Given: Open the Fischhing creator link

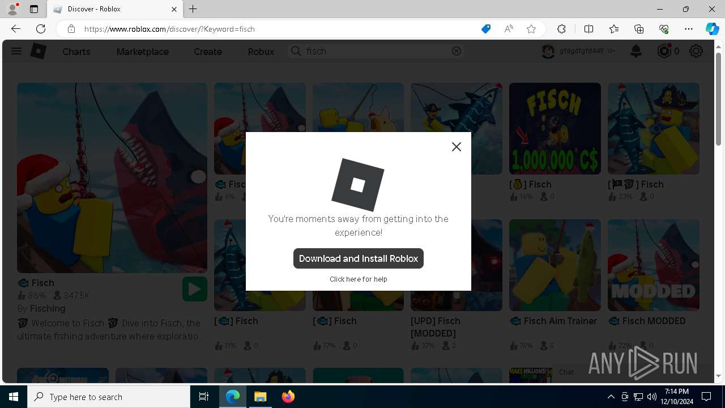Looking at the screenshot, I should coord(48,308).
